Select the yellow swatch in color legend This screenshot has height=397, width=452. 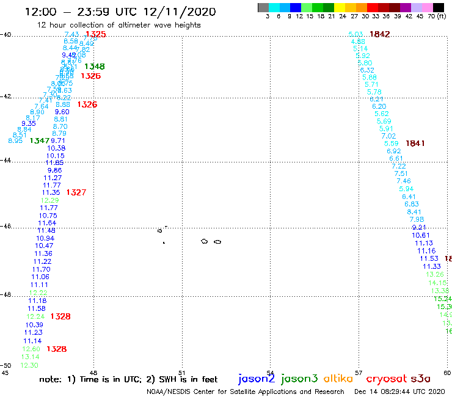point(340,7)
